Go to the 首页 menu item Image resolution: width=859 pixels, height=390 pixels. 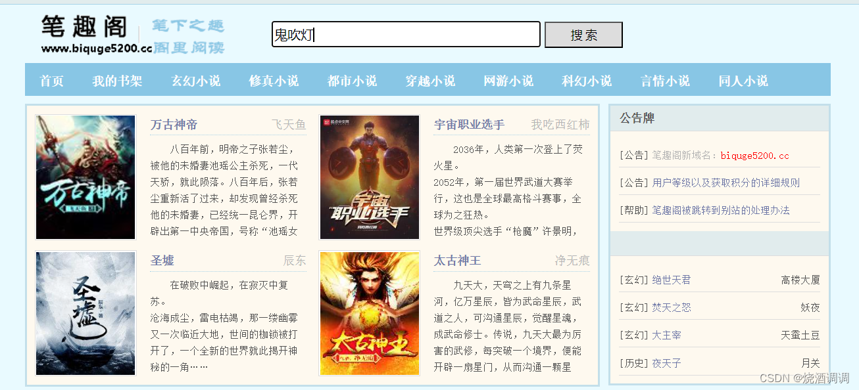click(x=52, y=81)
